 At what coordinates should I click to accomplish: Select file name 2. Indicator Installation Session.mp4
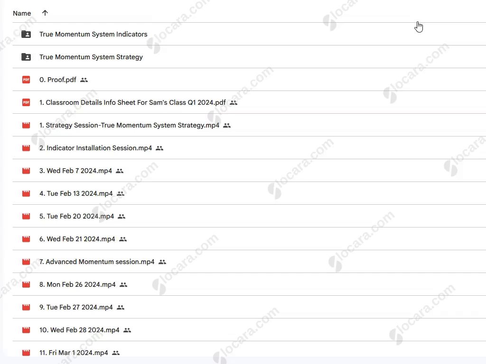(x=95, y=148)
